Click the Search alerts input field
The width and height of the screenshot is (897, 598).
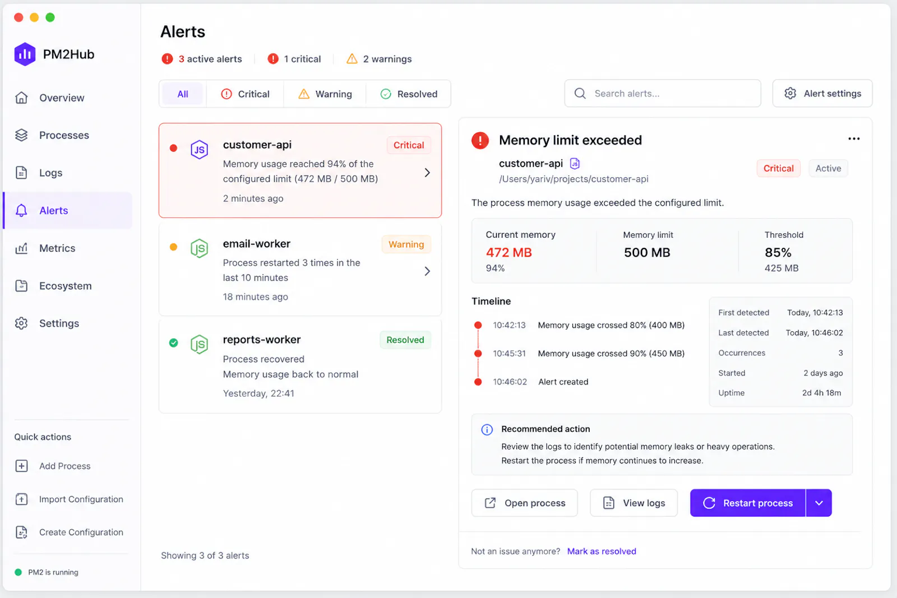tap(663, 94)
